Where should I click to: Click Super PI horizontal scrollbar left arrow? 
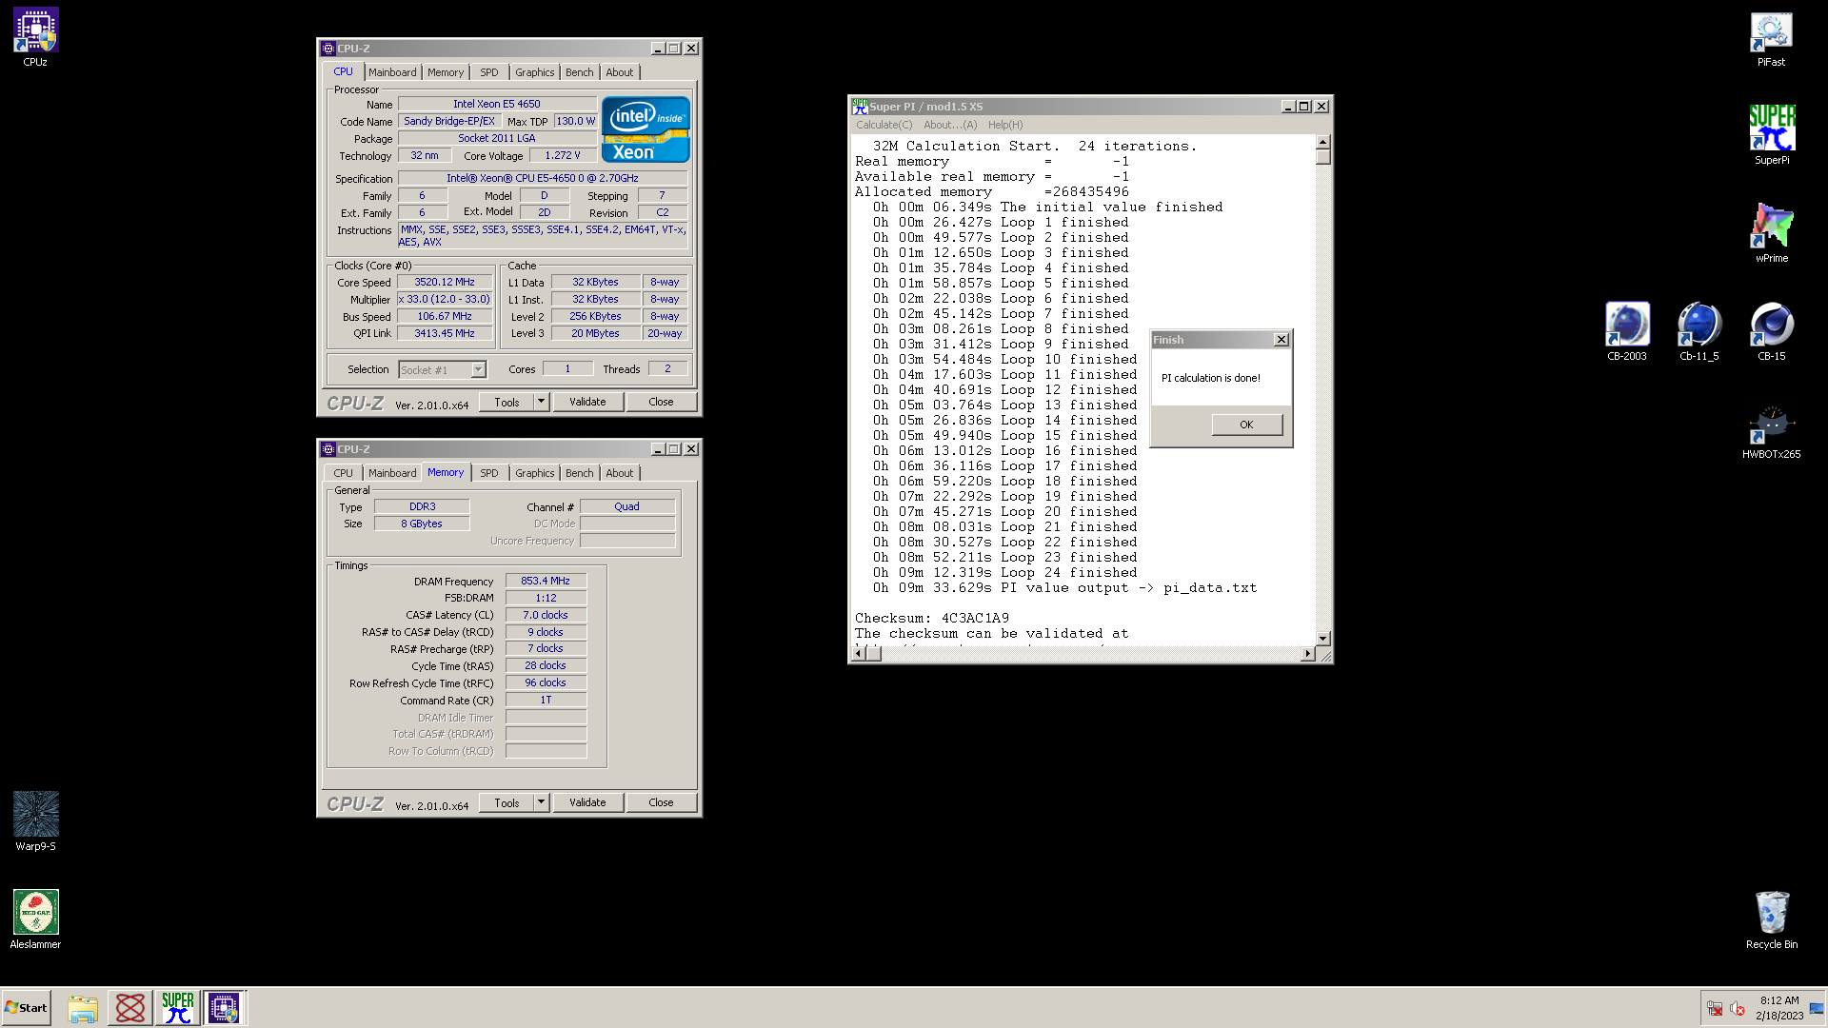click(859, 654)
